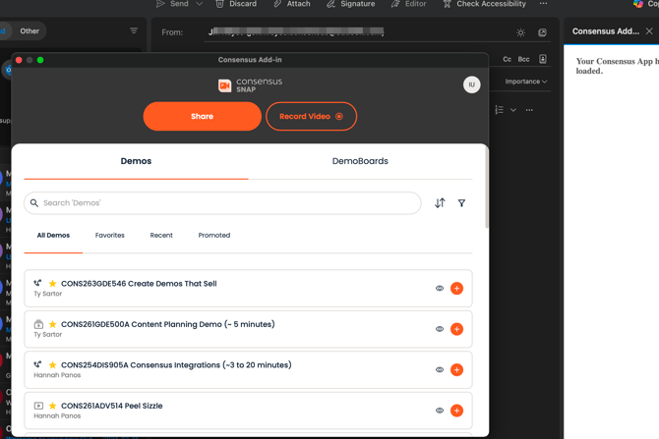
Task: Switch to the DemoBoards tab
Action: 360,161
